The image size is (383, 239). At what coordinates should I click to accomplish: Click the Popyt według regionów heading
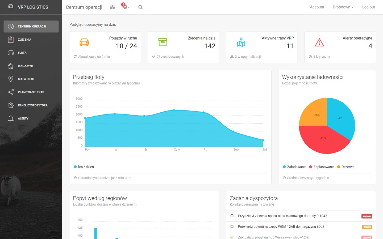pos(100,198)
